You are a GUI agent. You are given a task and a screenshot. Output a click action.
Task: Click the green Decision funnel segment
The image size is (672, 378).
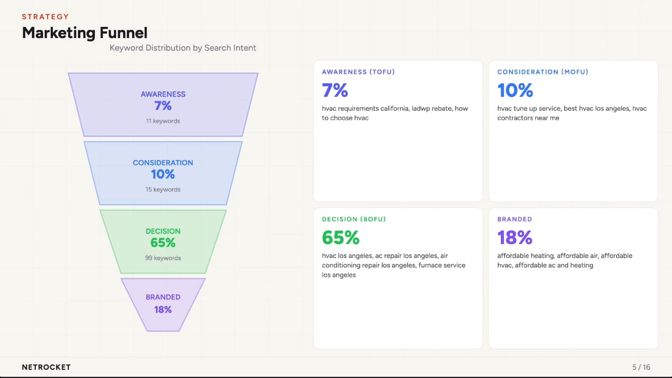[163, 242]
